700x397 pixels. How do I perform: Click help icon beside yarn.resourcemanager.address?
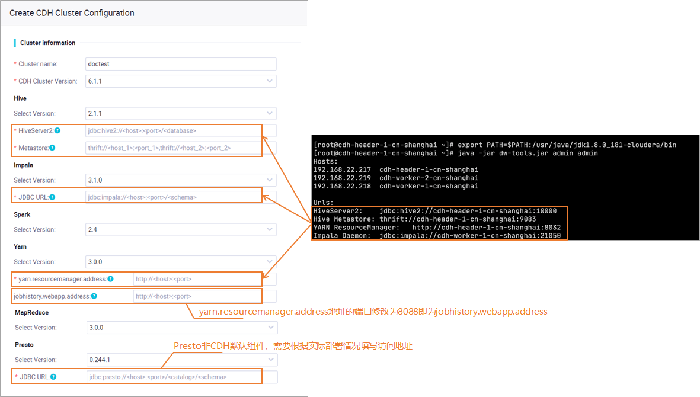pos(110,279)
